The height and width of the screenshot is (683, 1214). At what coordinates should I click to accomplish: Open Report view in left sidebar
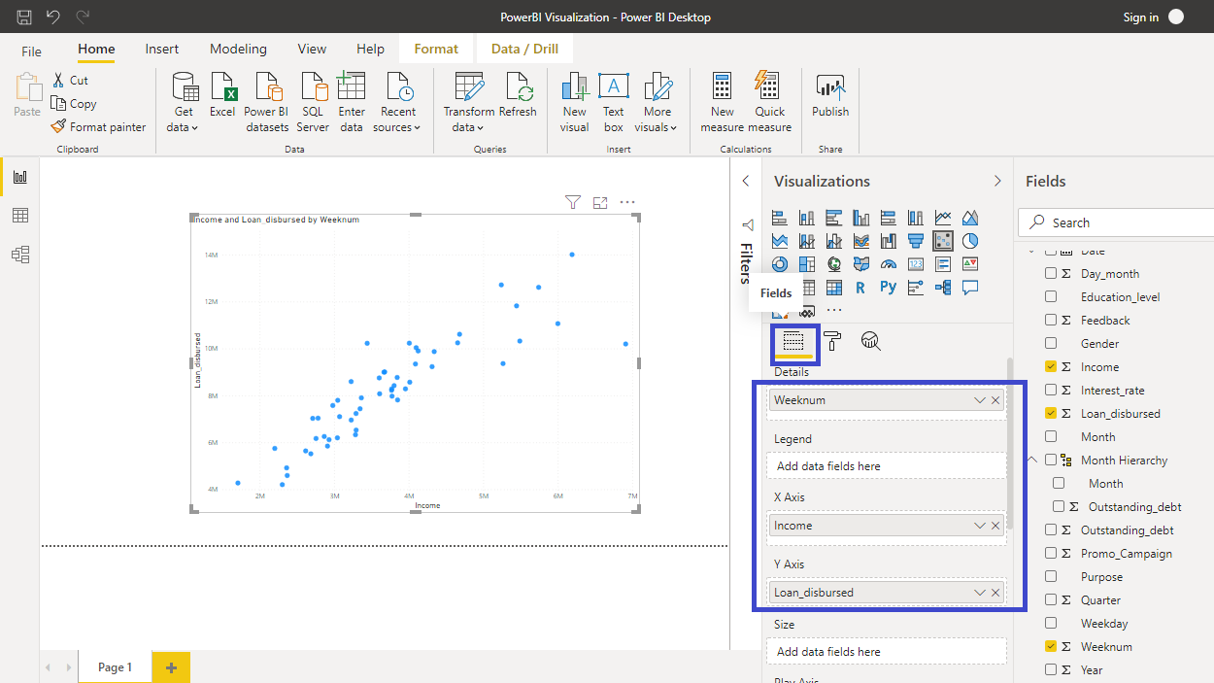point(20,177)
